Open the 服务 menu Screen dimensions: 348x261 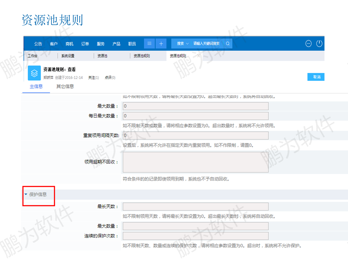pyautogui.click(x=101, y=44)
